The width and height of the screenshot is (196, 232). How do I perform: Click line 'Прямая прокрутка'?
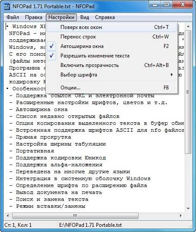click(x=44, y=137)
